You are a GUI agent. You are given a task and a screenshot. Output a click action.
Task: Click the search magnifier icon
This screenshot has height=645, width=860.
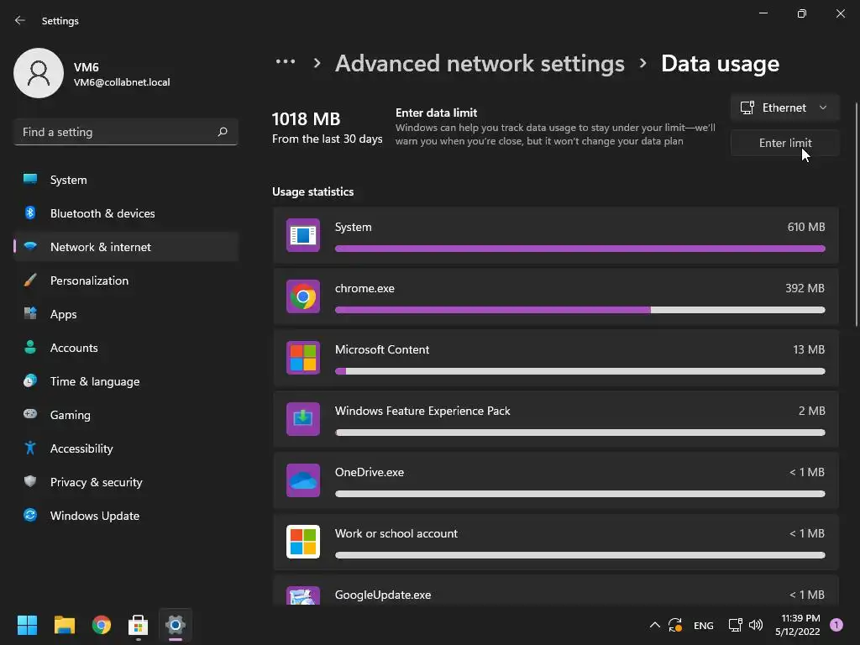click(223, 132)
